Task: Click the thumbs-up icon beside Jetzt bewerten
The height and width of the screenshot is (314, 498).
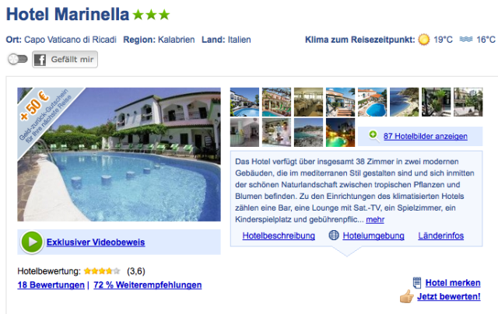Action: pyautogui.click(x=406, y=297)
